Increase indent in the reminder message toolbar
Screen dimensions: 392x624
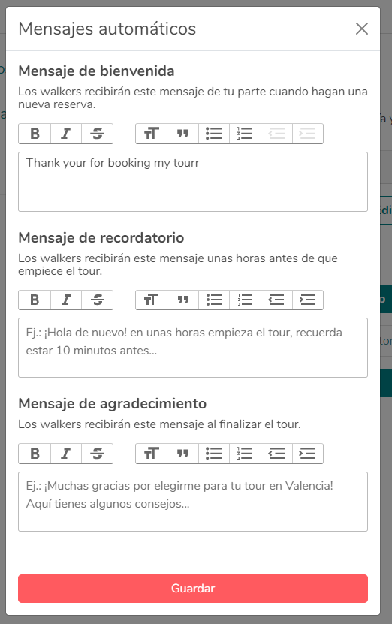307,300
